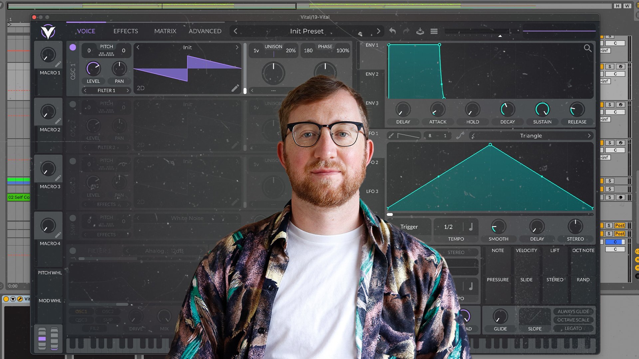Click the LFO smooth curve icon
639x359 pixels.
(x=460, y=136)
